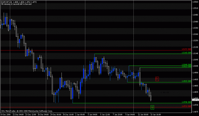Click the 19 Dec 2008 date label

point(5,115)
